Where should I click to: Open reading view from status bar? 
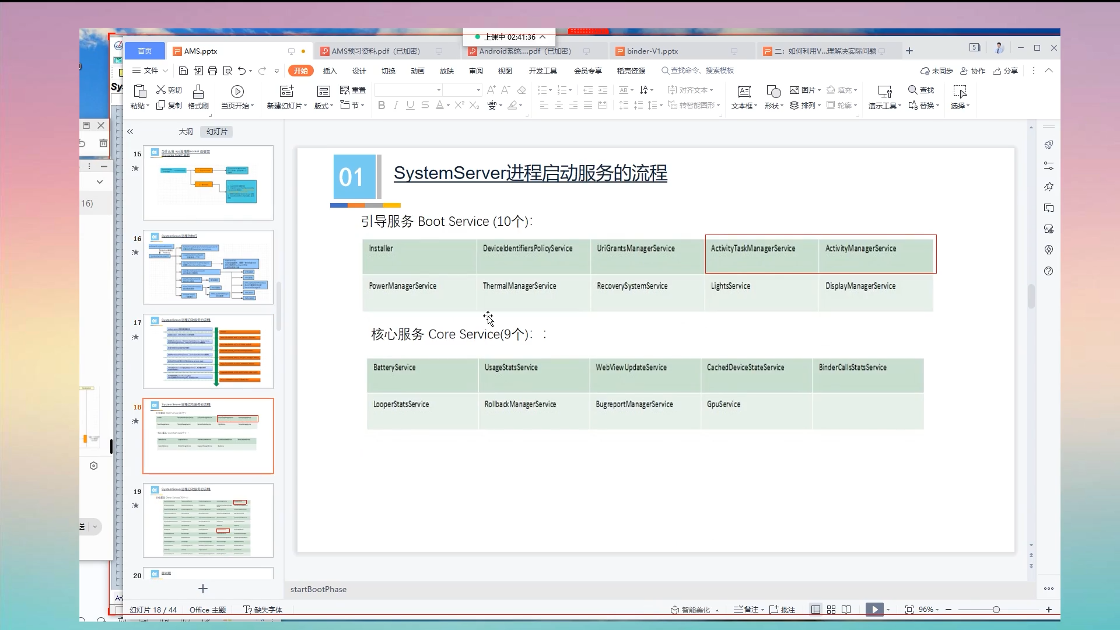click(x=846, y=610)
